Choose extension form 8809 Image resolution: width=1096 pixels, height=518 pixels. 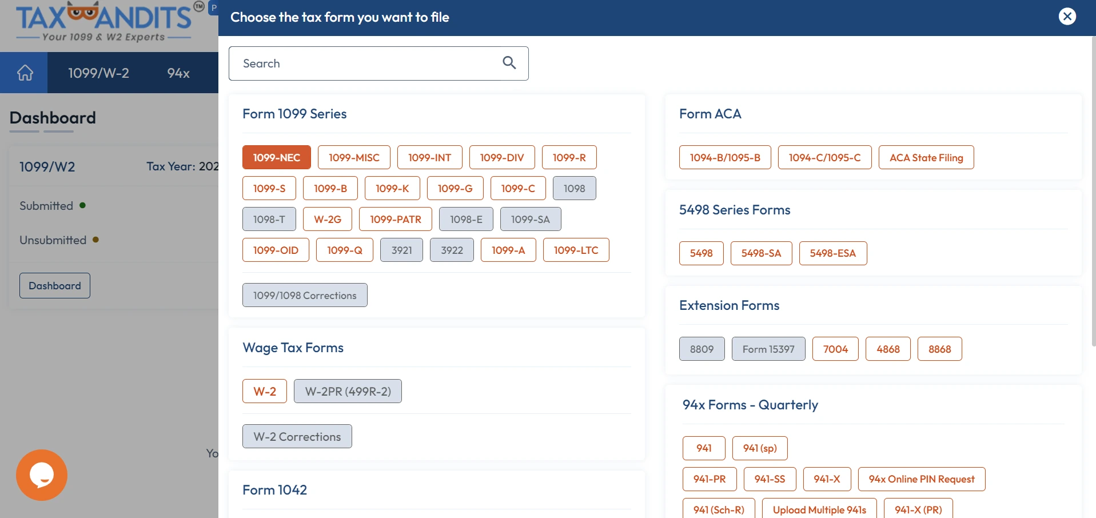point(702,348)
